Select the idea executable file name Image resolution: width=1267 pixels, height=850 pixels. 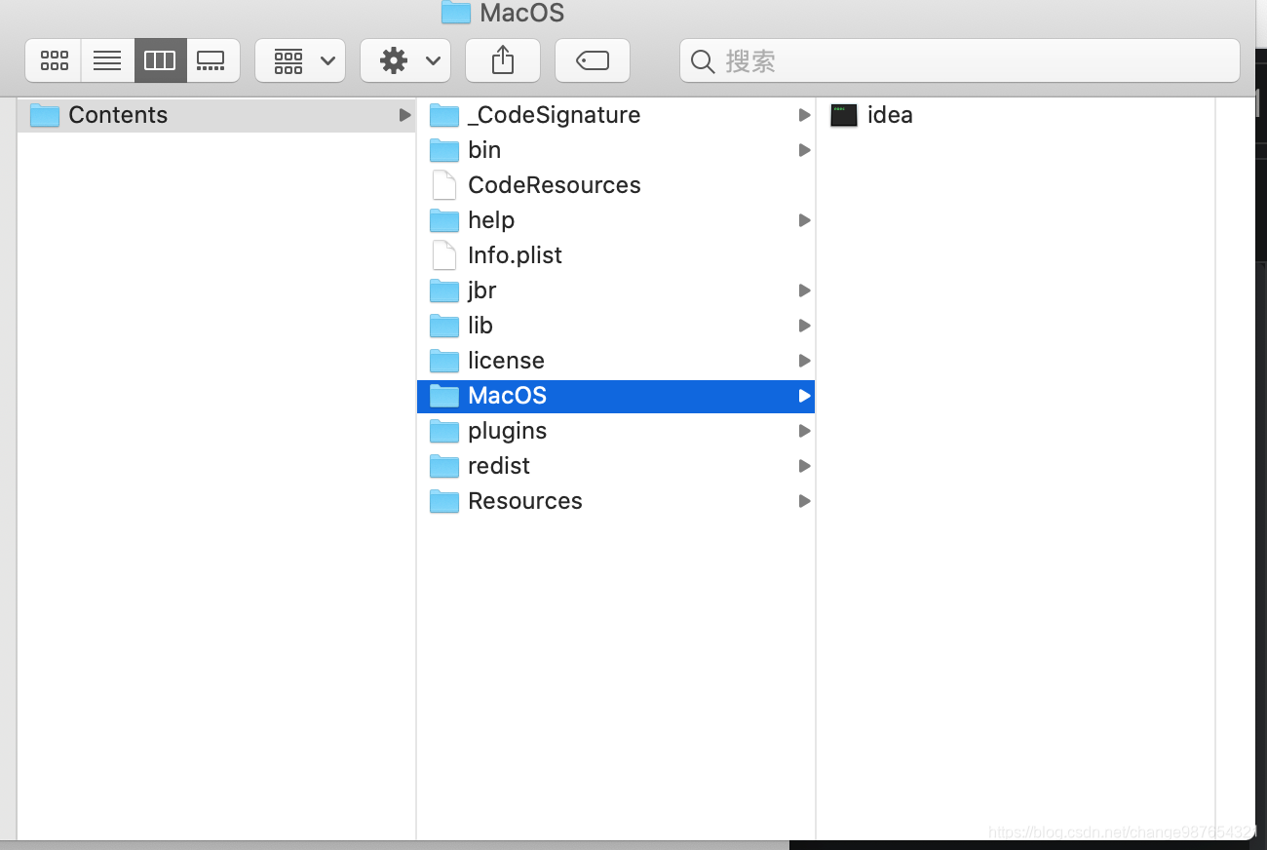click(x=890, y=115)
